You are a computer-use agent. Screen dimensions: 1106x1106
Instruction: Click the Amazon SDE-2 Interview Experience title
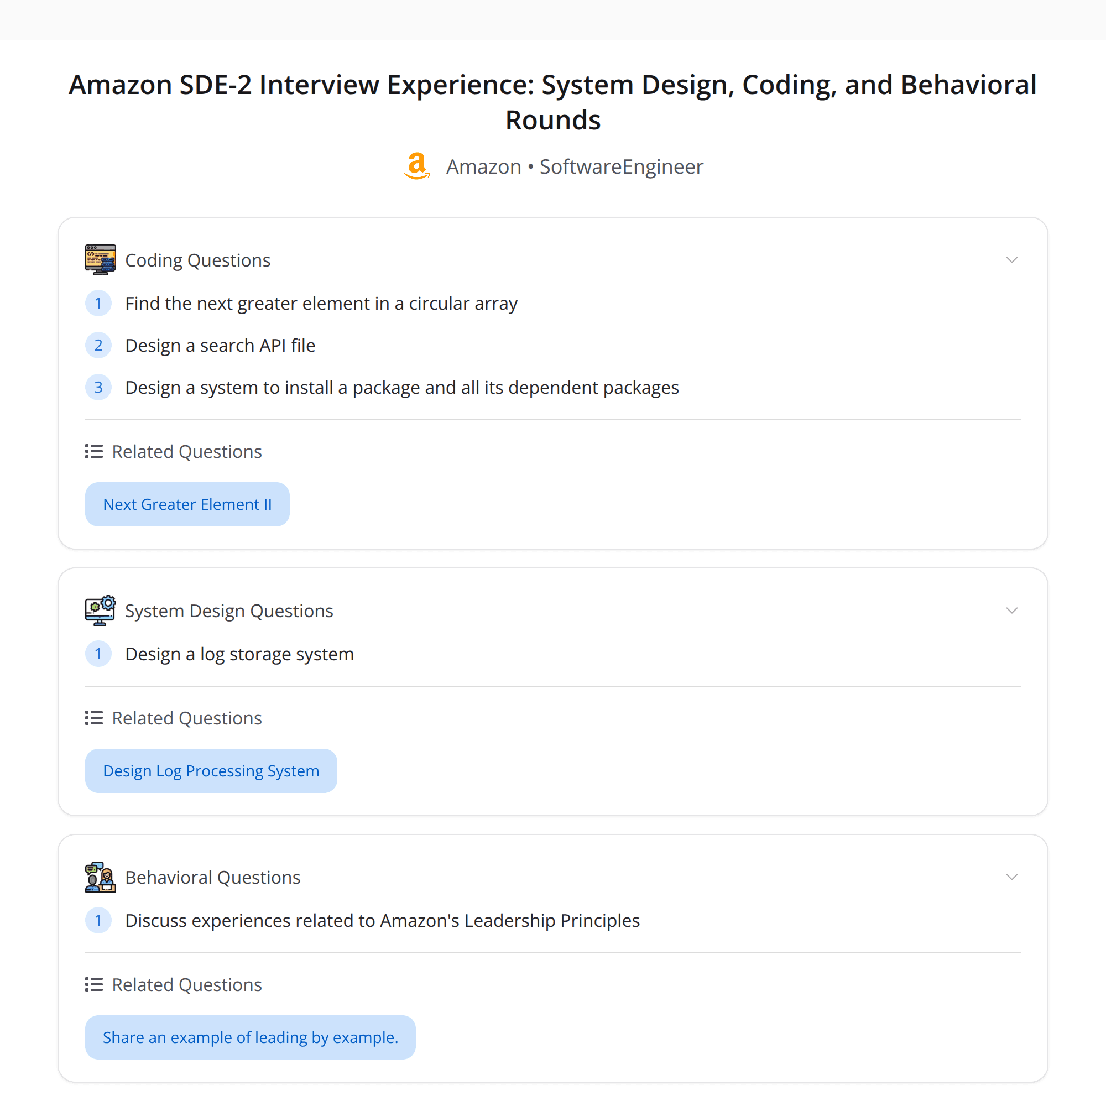coord(553,102)
